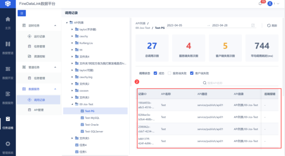285x156 pixels.
Task: Click the user avatar icon
Action: tap(270, 3)
